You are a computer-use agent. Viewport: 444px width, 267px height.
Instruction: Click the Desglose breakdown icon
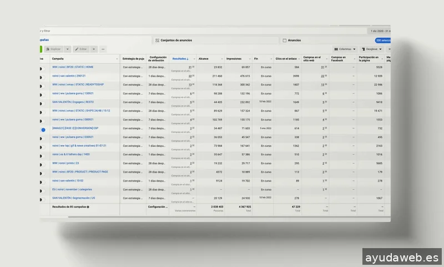click(364, 49)
